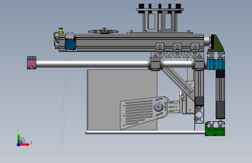Viewport: 252px width, 163px height.
Task: Select the slotted vent plate
Action: point(144,113)
